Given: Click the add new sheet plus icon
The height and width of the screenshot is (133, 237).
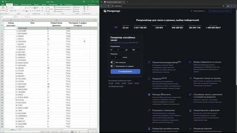Looking at the screenshot, I should point(20,129).
